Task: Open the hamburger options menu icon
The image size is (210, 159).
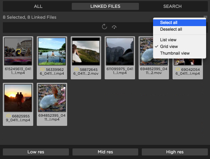Action: [205, 17]
